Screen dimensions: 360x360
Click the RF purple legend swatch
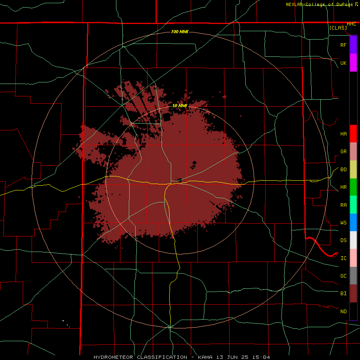tap(353, 45)
